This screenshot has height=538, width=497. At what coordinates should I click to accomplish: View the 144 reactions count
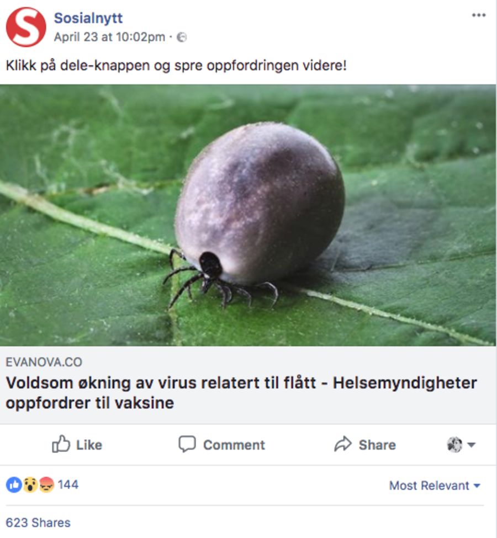tap(68, 484)
